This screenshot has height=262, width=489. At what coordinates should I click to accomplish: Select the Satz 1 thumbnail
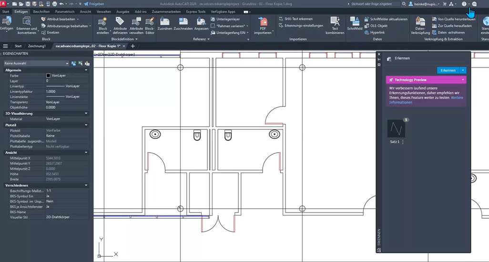click(396, 128)
